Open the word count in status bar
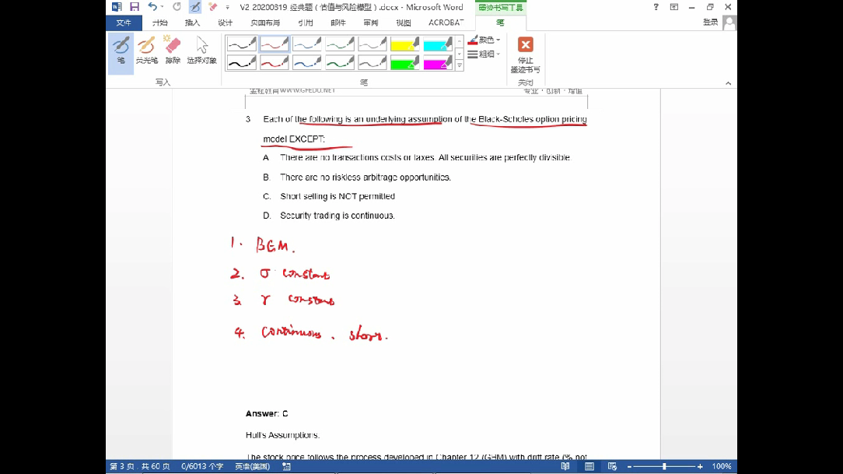The height and width of the screenshot is (474, 843). click(x=202, y=466)
